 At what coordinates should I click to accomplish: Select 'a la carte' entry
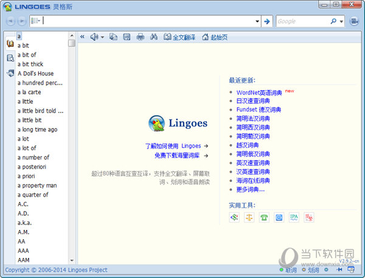click(29, 92)
